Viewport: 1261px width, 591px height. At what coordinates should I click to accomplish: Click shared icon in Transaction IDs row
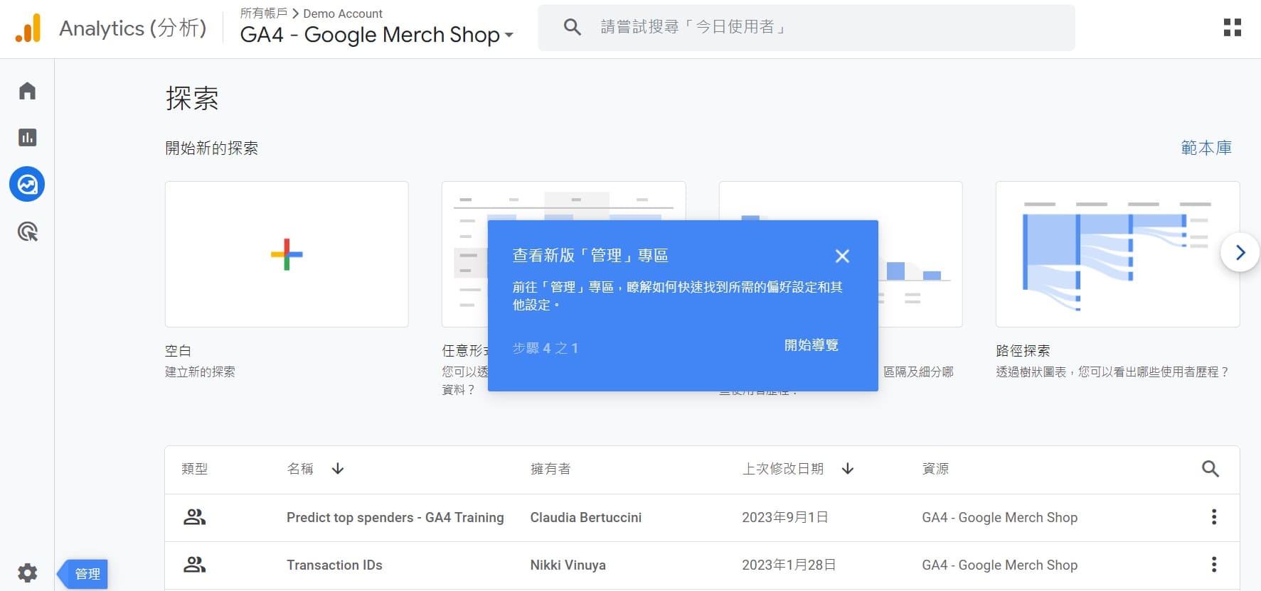[x=194, y=565]
